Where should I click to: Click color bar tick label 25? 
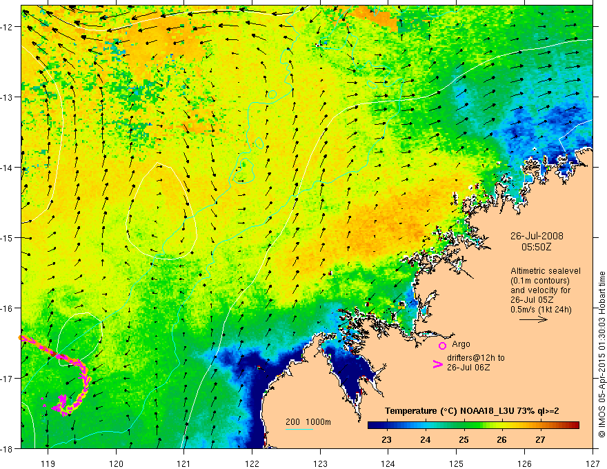pos(464,439)
